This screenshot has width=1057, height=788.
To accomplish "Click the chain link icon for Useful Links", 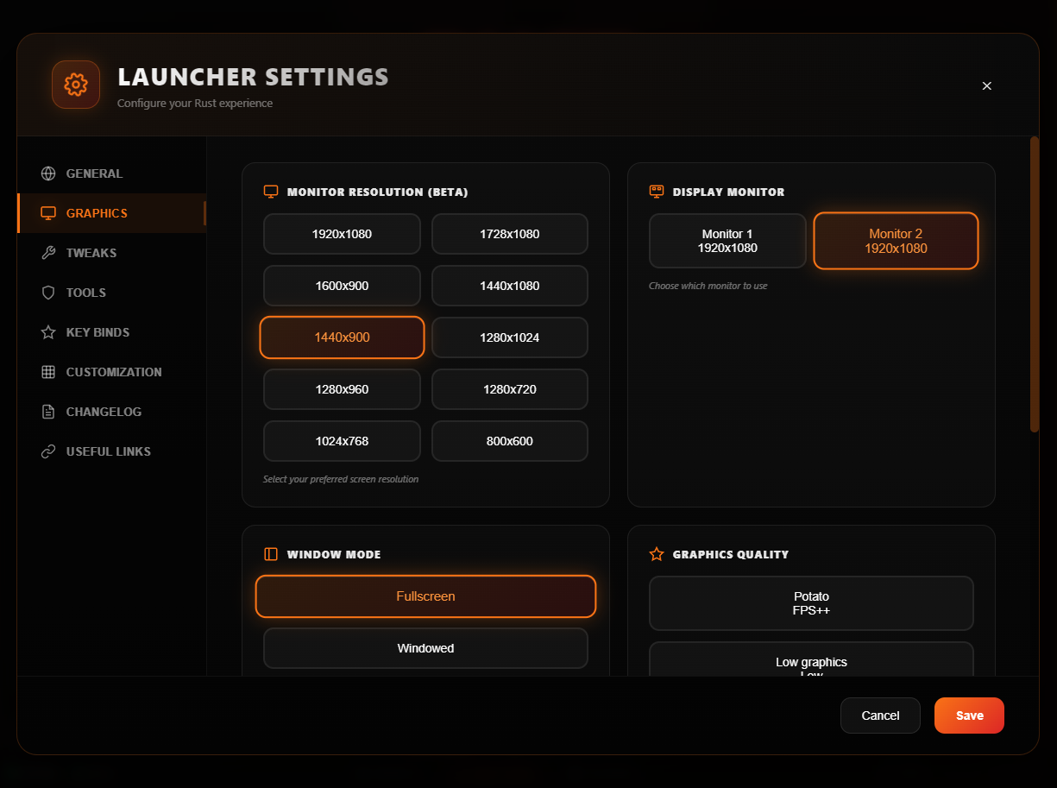I will click(x=48, y=451).
